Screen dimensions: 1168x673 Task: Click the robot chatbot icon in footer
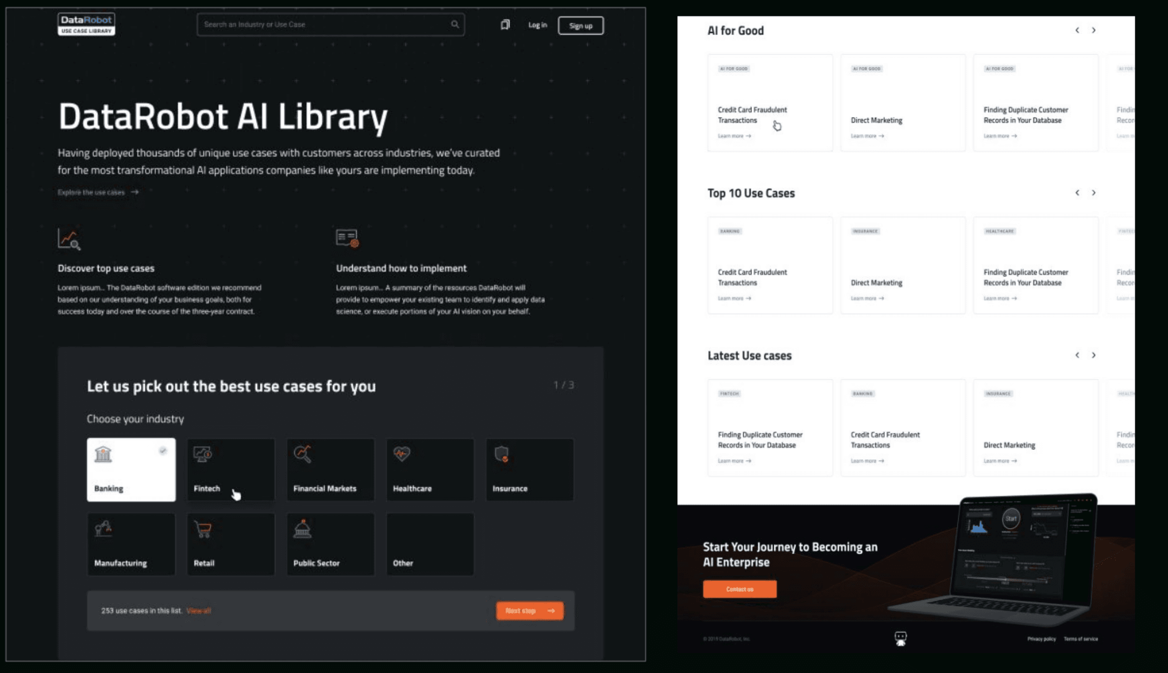point(900,638)
